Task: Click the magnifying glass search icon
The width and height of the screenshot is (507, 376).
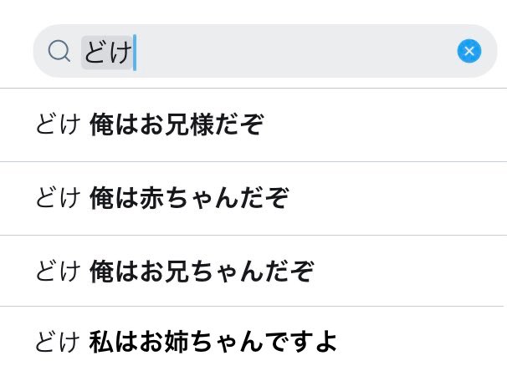Action: (59, 51)
